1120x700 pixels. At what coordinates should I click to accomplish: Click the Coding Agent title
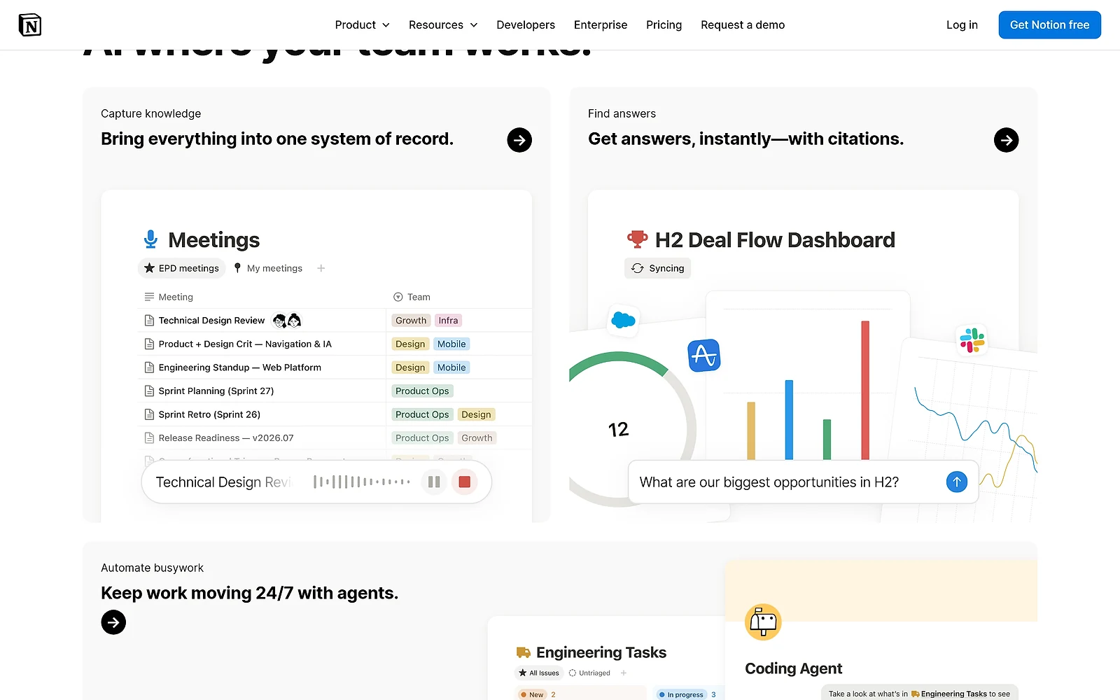[793, 668]
